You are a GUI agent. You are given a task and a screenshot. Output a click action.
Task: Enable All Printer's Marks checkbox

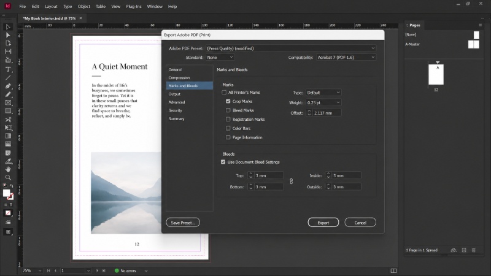pyautogui.click(x=224, y=93)
